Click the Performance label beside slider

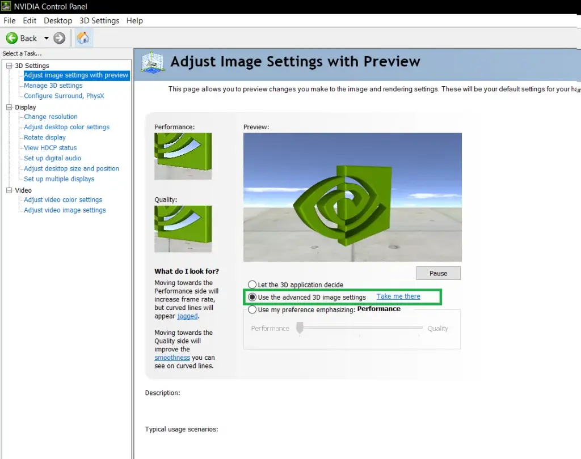270,328
